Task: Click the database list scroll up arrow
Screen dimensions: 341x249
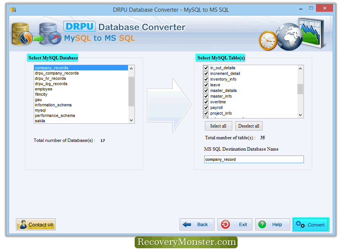Action: pos(131,68)
